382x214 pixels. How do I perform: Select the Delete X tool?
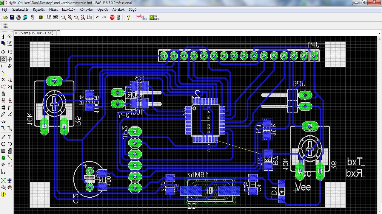pos(3,80)
